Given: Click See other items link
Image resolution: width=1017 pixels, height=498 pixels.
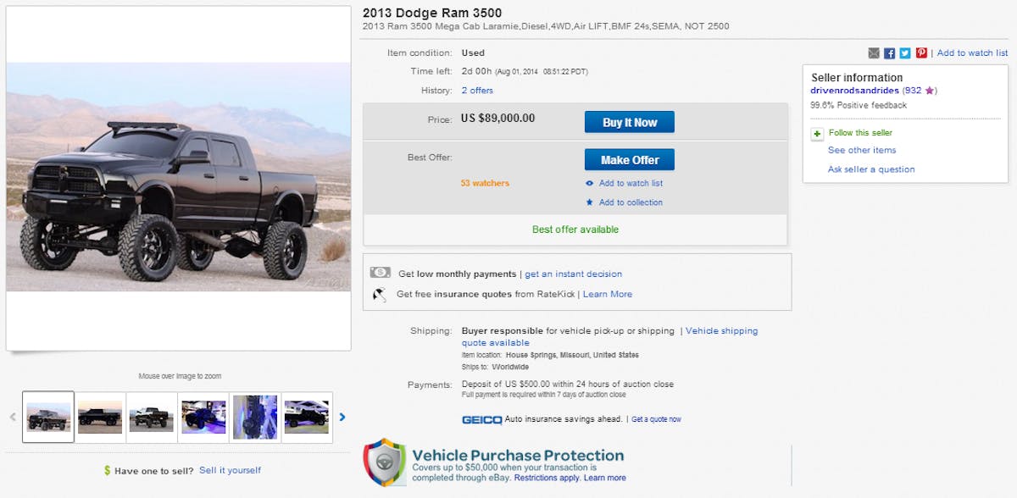Looking at the screenshot, I should pyautogui.click(x=862, y=151).
